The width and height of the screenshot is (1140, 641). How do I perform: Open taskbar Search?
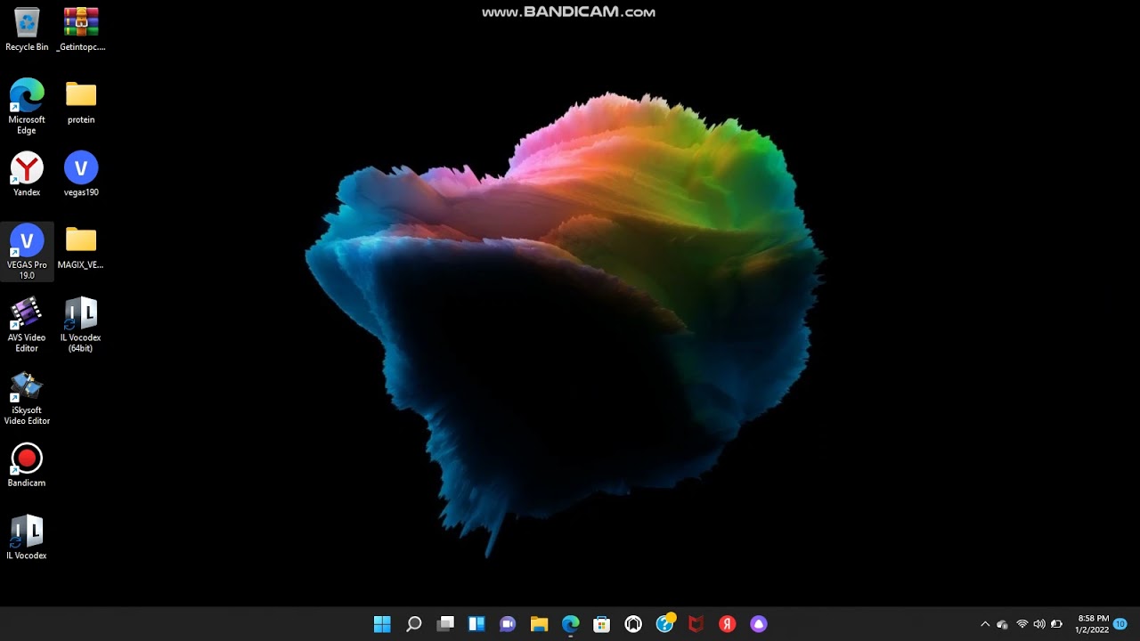tap(413, 624)
